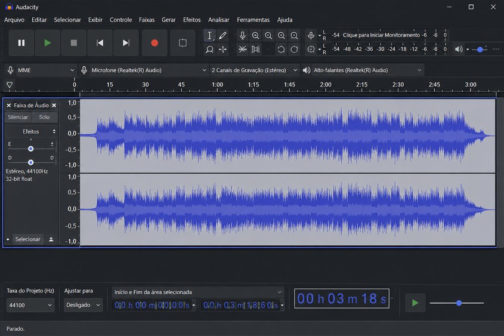Click the timeline options triangle icon
This screenshot has height=336, width=504.
point(10,85)
